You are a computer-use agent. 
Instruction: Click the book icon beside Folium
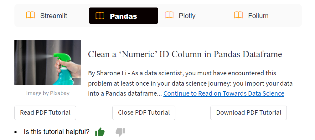238,15
